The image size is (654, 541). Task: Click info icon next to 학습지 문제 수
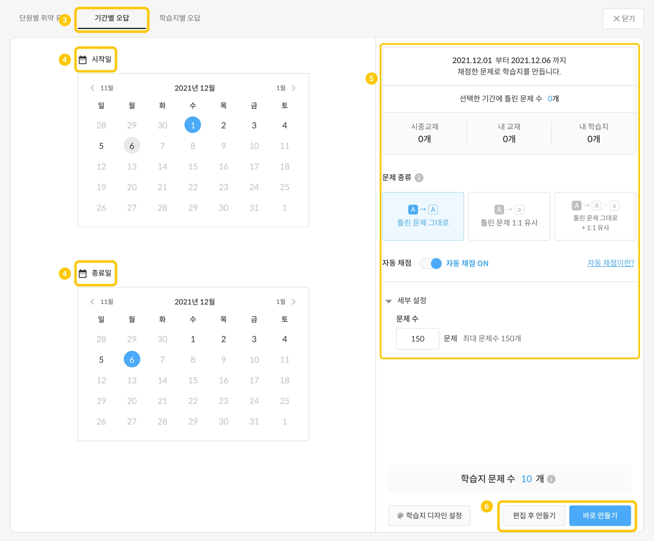tap(551, 479)
